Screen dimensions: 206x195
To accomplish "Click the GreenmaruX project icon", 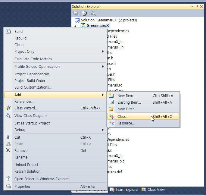I will (x=83, y=25).
